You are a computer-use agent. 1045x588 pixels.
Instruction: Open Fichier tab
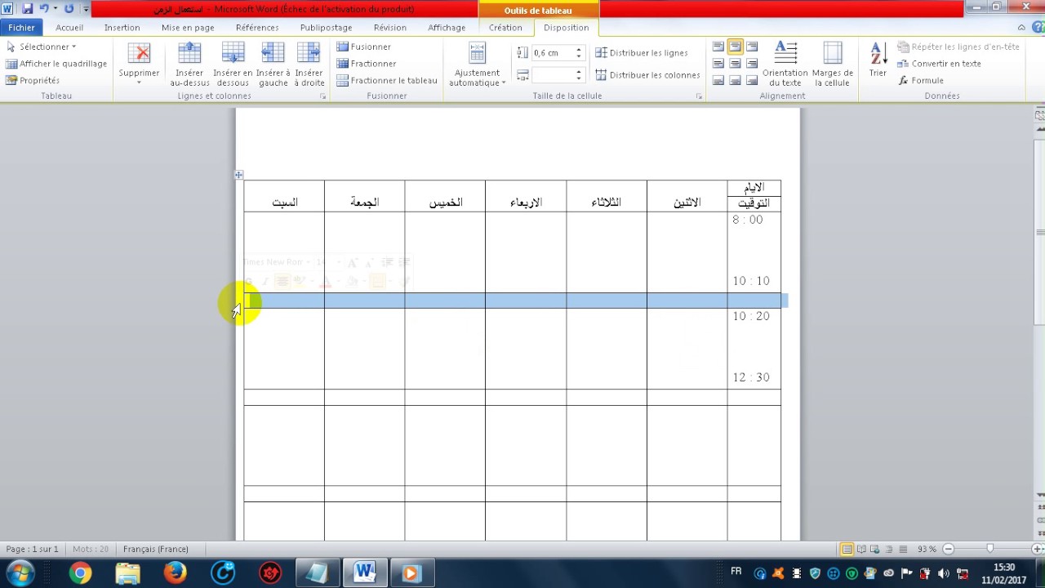pyautogui.click(x=21, y=27)
